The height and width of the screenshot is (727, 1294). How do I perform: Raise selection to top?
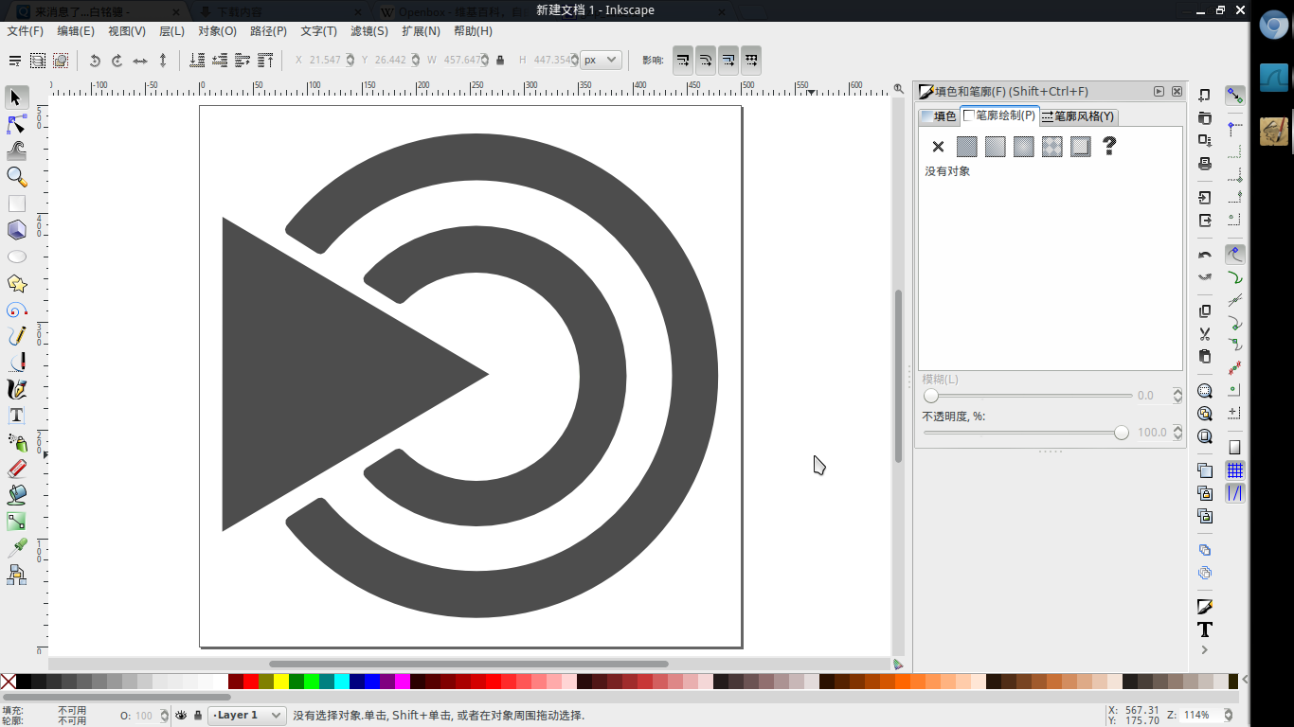point(267,61)
